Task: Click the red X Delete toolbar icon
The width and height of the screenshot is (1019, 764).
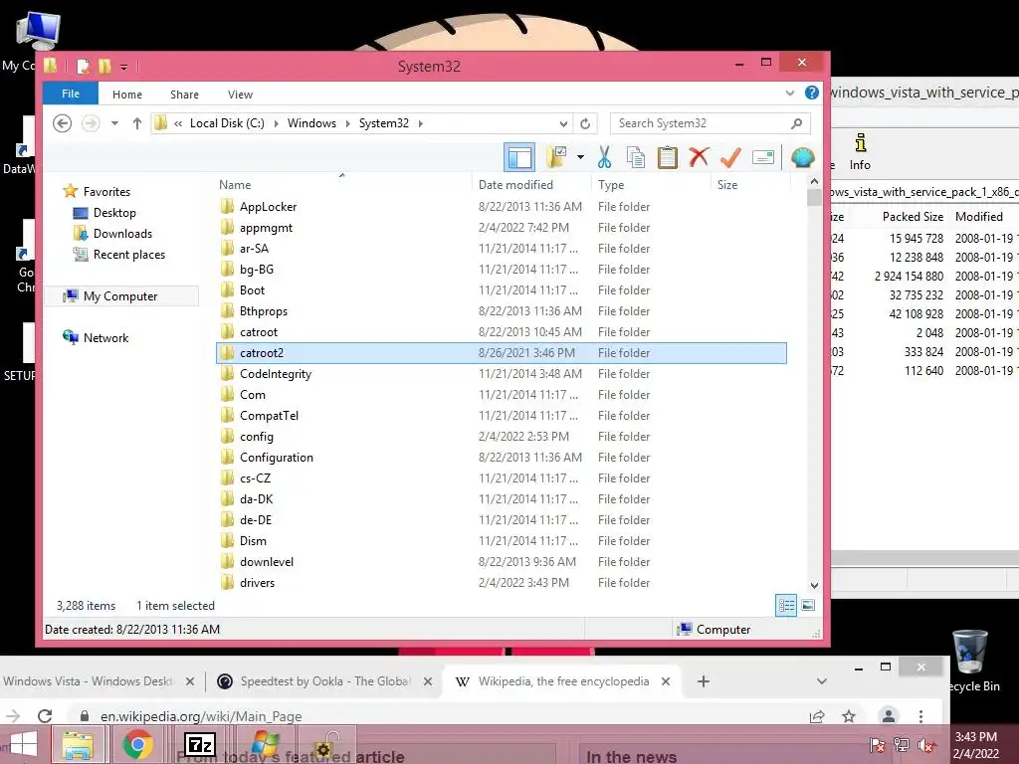Action: click(x=699, y=157)
